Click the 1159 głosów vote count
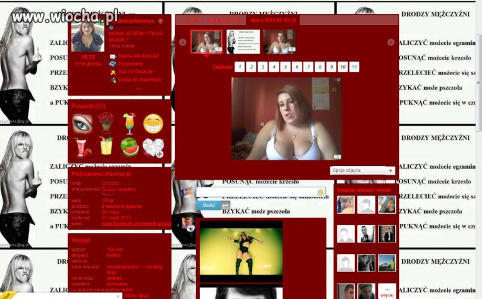482x299 pixels. 88,64
